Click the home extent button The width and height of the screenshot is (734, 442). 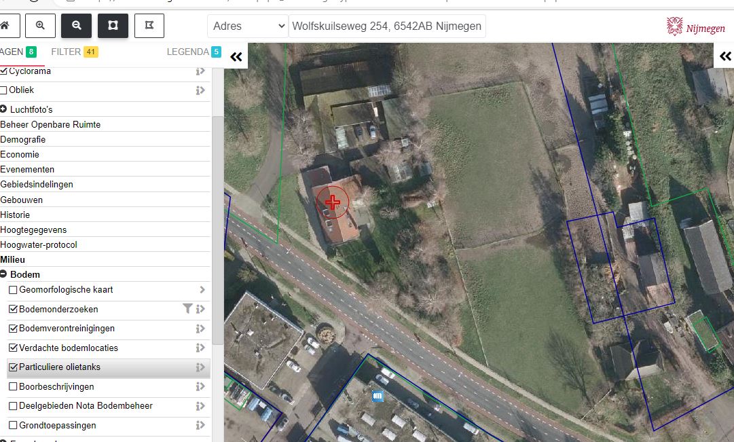pos(7,26)
